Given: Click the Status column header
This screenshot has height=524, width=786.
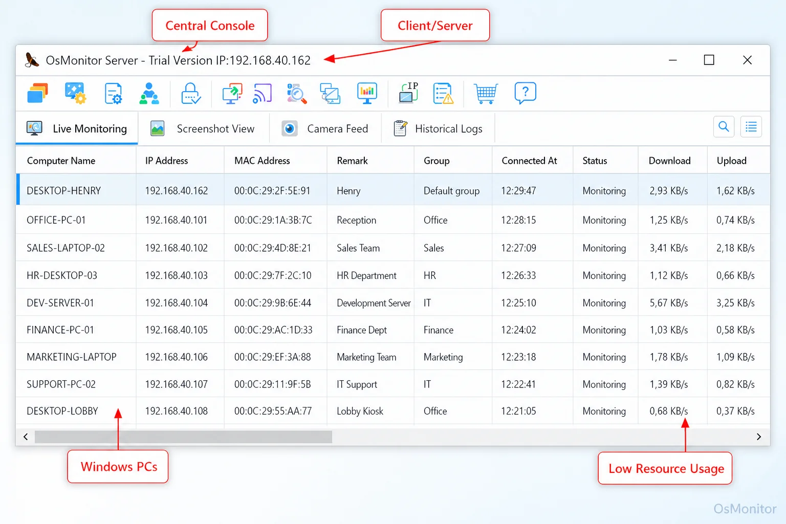Looking at the screenshot, I should pyautogui.click(x=606, y=161).
